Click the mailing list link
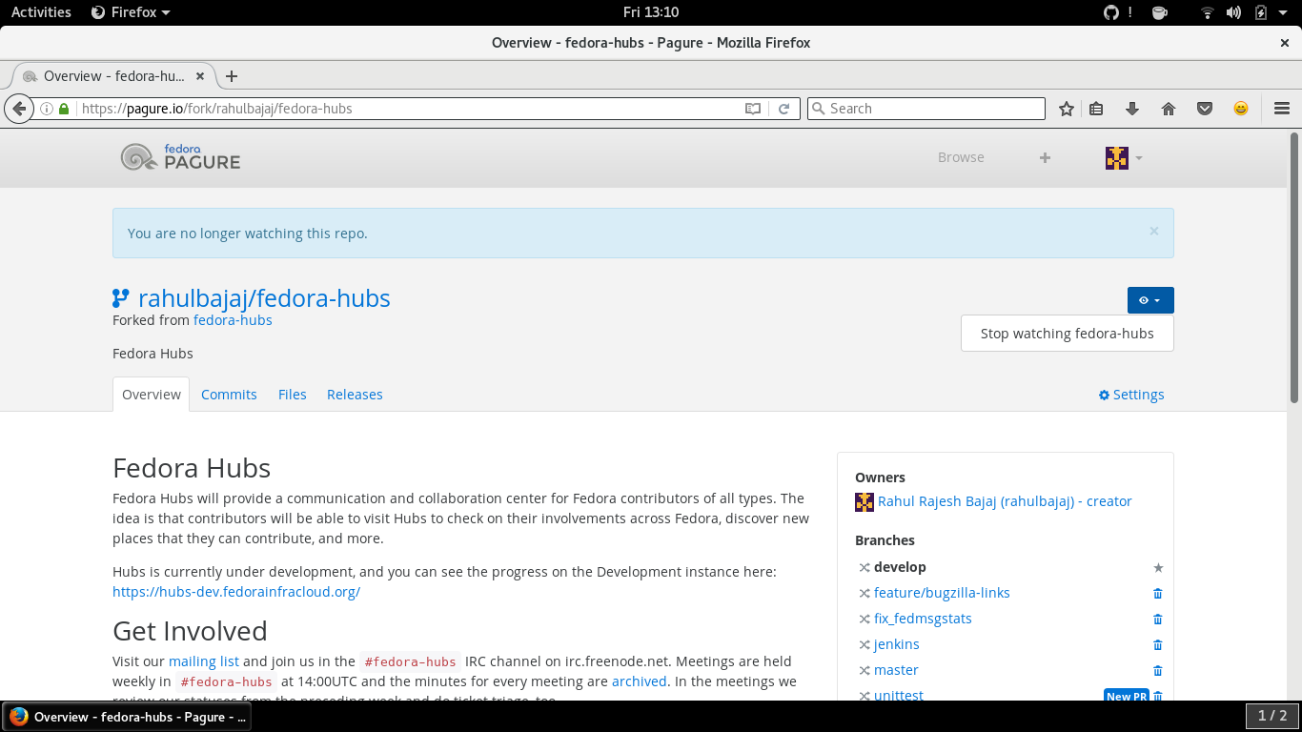The width and height of the screenshot is (1302, 732). pos(204,661)
